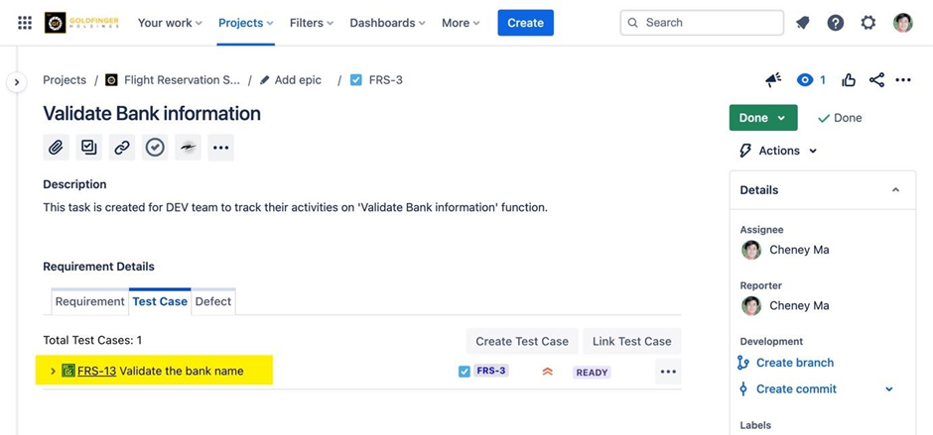Click the add child issue checkbox icon
This screenshot has height=435, width=933.
[x=89, y=148]
